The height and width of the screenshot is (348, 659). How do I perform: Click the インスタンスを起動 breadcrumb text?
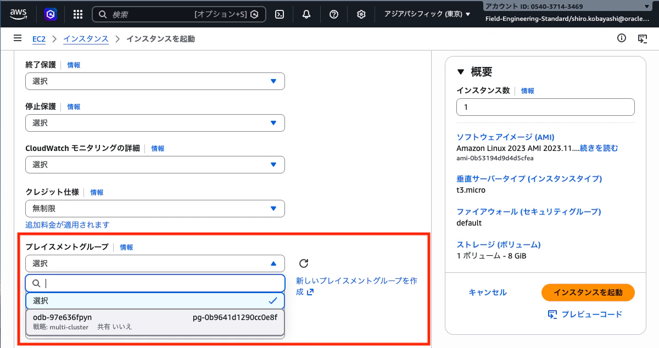click(160, 39)
